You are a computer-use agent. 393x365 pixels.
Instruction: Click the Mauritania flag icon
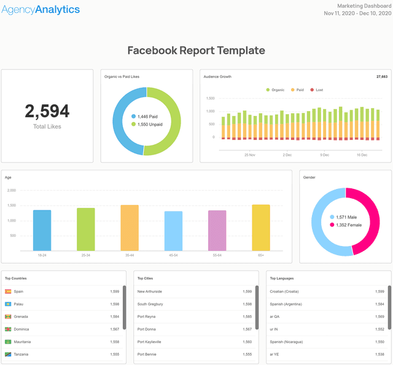pyautogui.click(x=8, y=342)
